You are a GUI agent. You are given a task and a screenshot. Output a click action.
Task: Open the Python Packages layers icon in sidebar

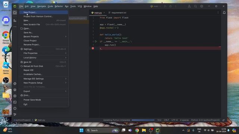pos(15,90)
